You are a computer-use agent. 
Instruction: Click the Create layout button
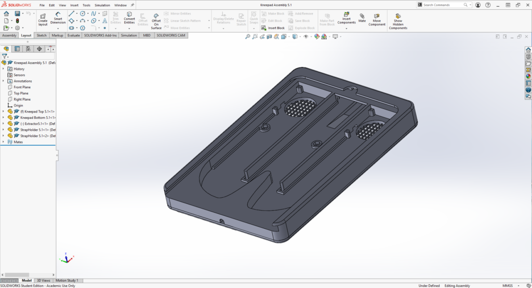coord(43,20)
